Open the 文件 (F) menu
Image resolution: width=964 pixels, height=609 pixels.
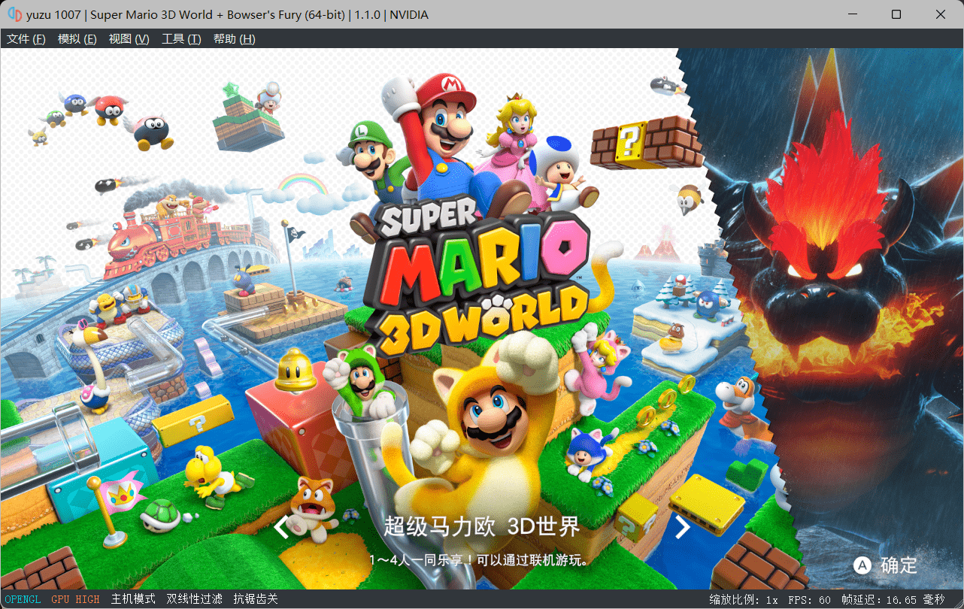pyautogui.click(x=26, y=39)
